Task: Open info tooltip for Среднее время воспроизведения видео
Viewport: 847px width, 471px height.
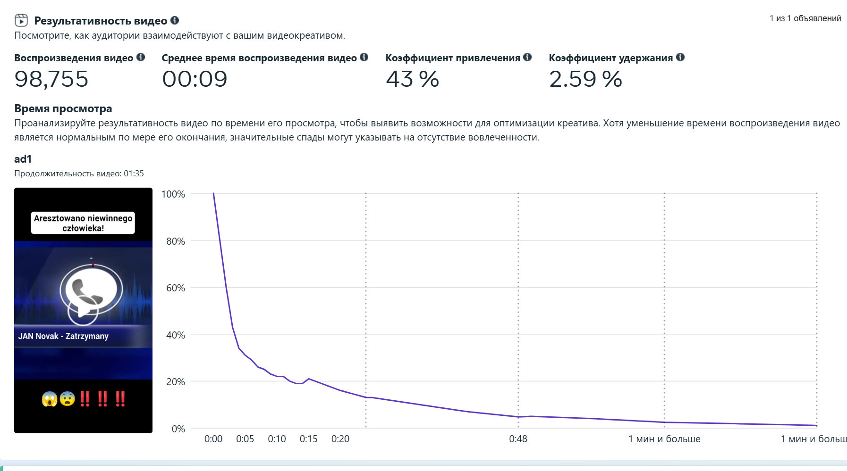Action: coord(364,57)
